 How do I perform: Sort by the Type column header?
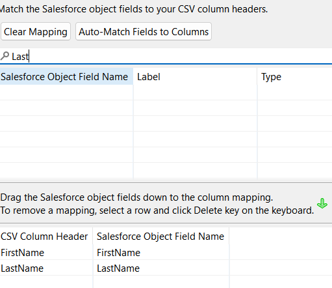click(295, 77)
